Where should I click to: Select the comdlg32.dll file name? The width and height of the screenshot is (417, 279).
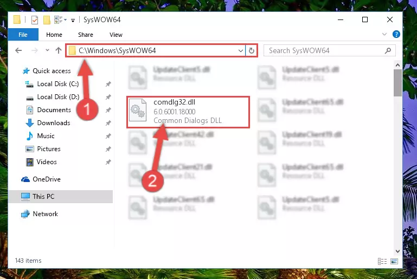[x=175, y=102]
